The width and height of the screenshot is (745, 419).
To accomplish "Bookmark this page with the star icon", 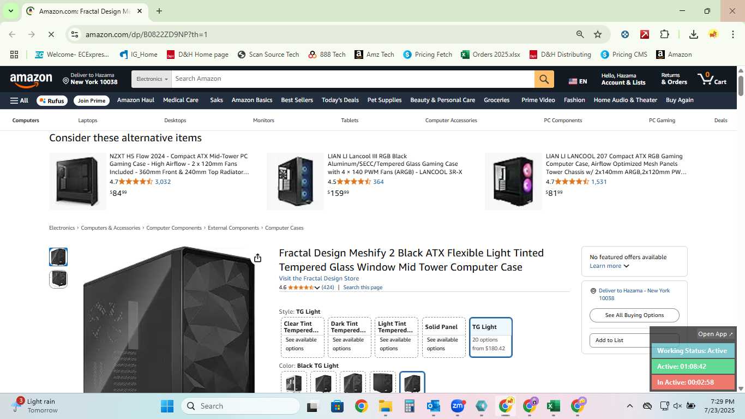I will click(x=598, y=34).
